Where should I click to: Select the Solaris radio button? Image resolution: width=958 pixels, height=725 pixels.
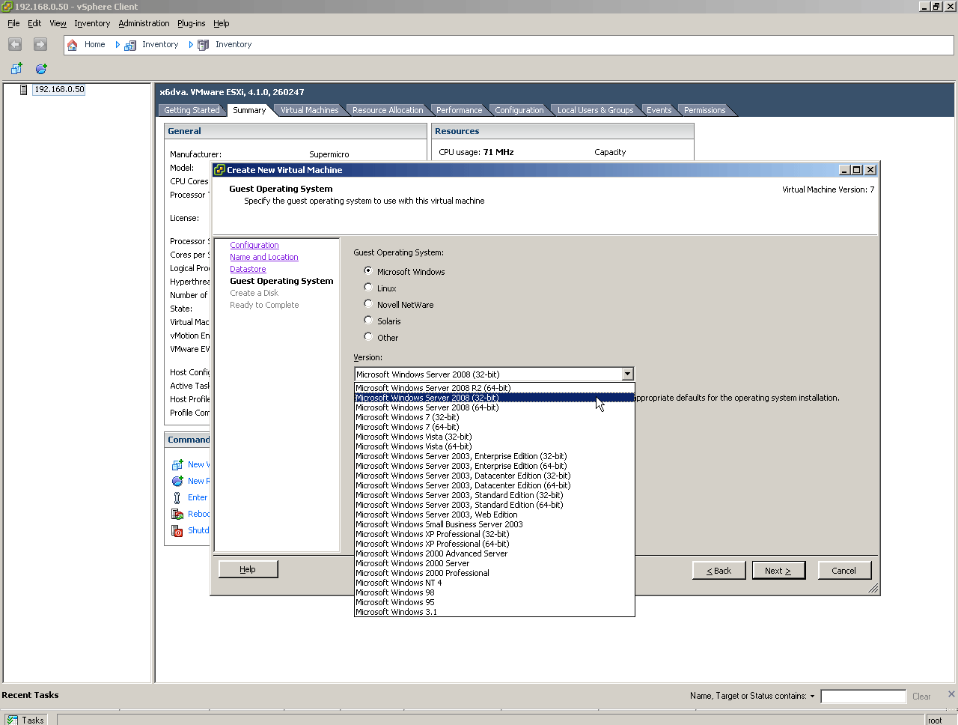click(x=368, y=320)
